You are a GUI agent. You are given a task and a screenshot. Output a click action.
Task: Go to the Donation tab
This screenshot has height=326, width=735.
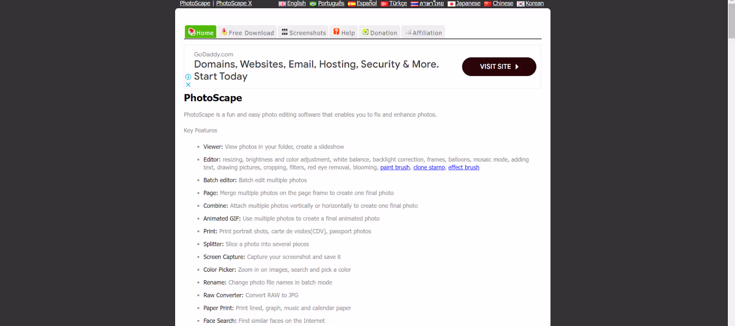379,32
